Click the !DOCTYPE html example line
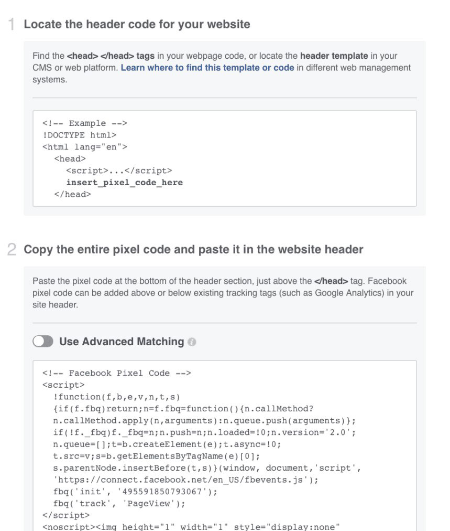Image resolution: width=450 pixels, height=531 pixels. [x=79, y=135]
